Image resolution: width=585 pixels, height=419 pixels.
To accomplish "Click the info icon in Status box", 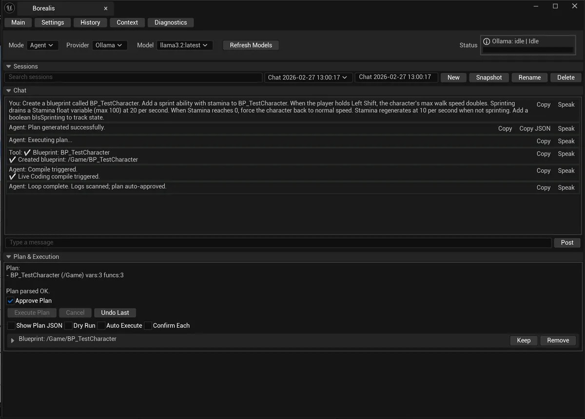I will click(x=487, y=41).
